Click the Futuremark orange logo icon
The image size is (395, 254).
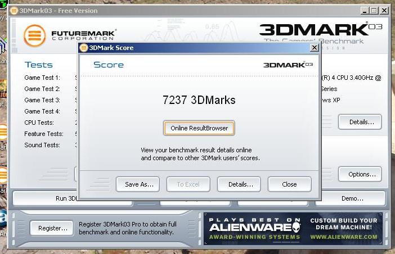click(x=34, y=35)
